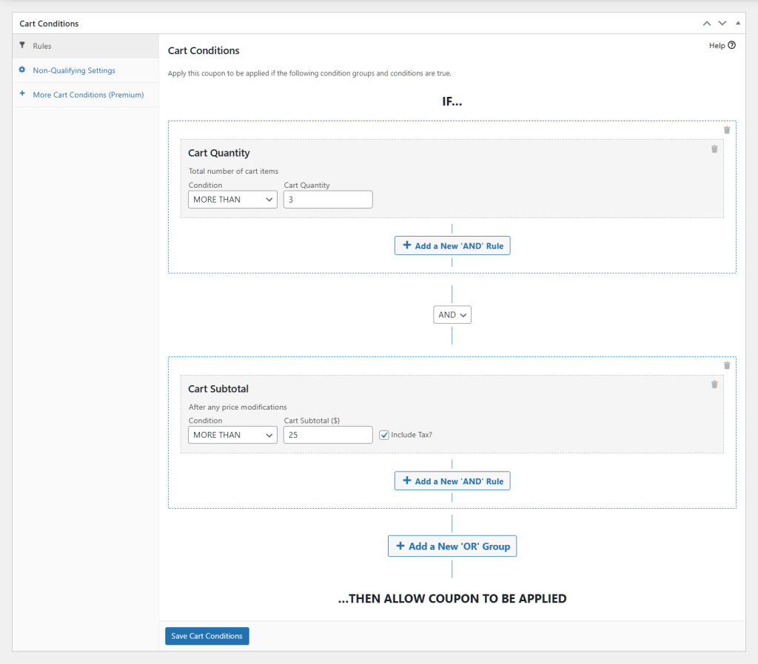Delete the Cart Subtotal rule via its trash icon
This screenshot has height=664, width=758.
[x=714, y=384]
